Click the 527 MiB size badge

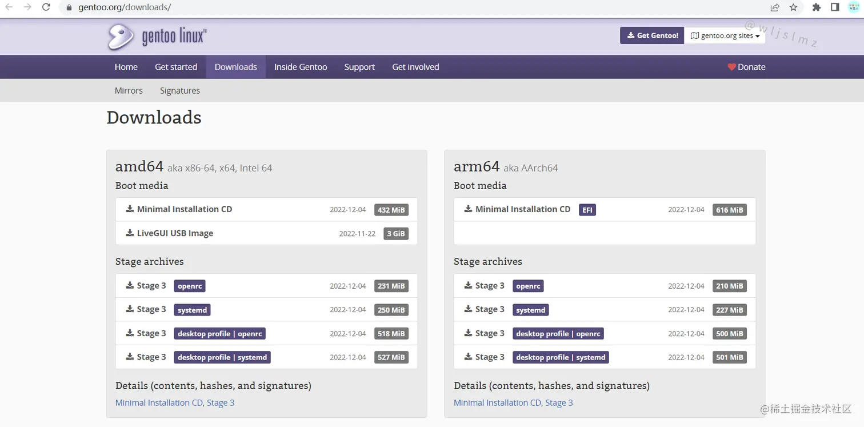(391, 357)
